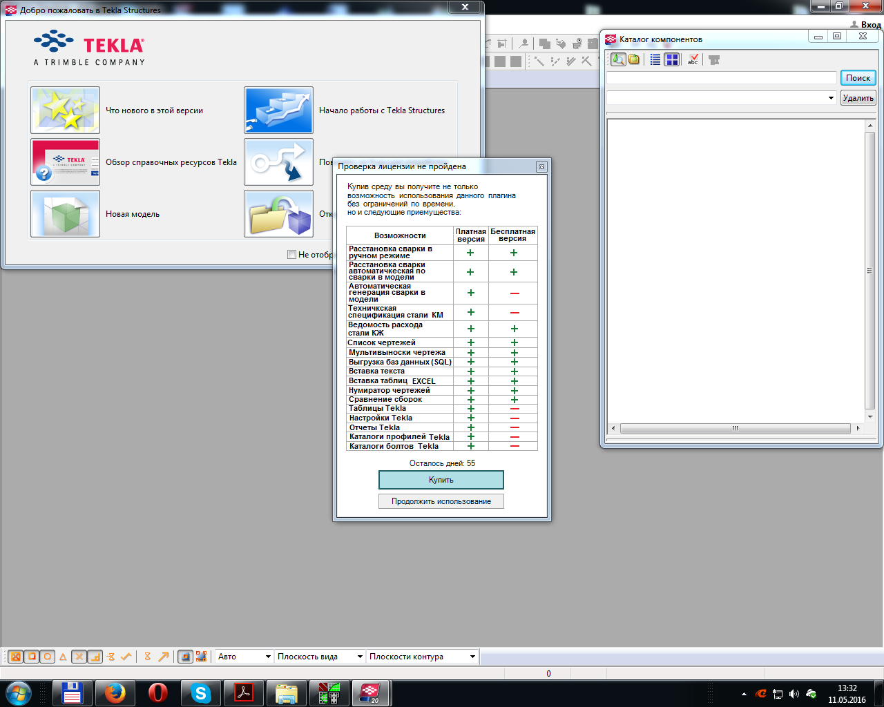The width and height of the screenshot is (884, 707).
Task: Expand the 'Авто' dropdown in bottom toolbar
Action: (x=268, y=657)
